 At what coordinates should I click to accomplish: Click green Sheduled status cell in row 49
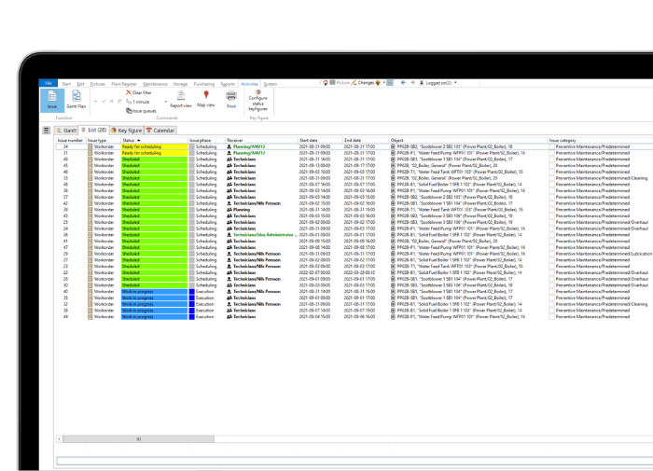(x=154, y=159)
